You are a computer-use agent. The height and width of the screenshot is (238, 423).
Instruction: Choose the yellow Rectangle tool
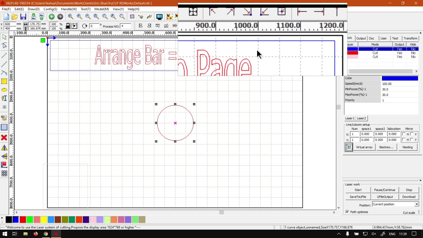click(4, 81)
